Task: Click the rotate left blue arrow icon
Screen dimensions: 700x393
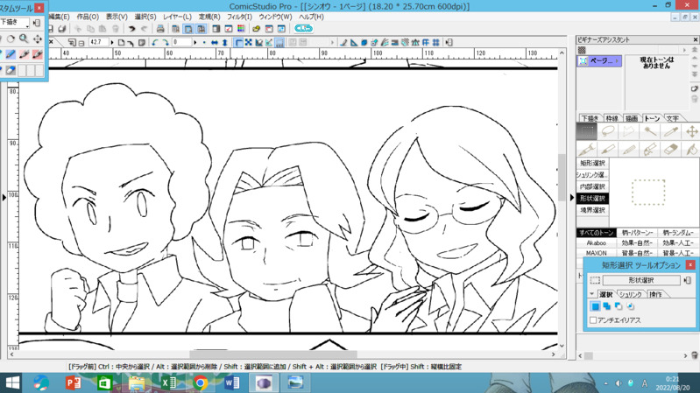Action: click(x=155, y=42)
